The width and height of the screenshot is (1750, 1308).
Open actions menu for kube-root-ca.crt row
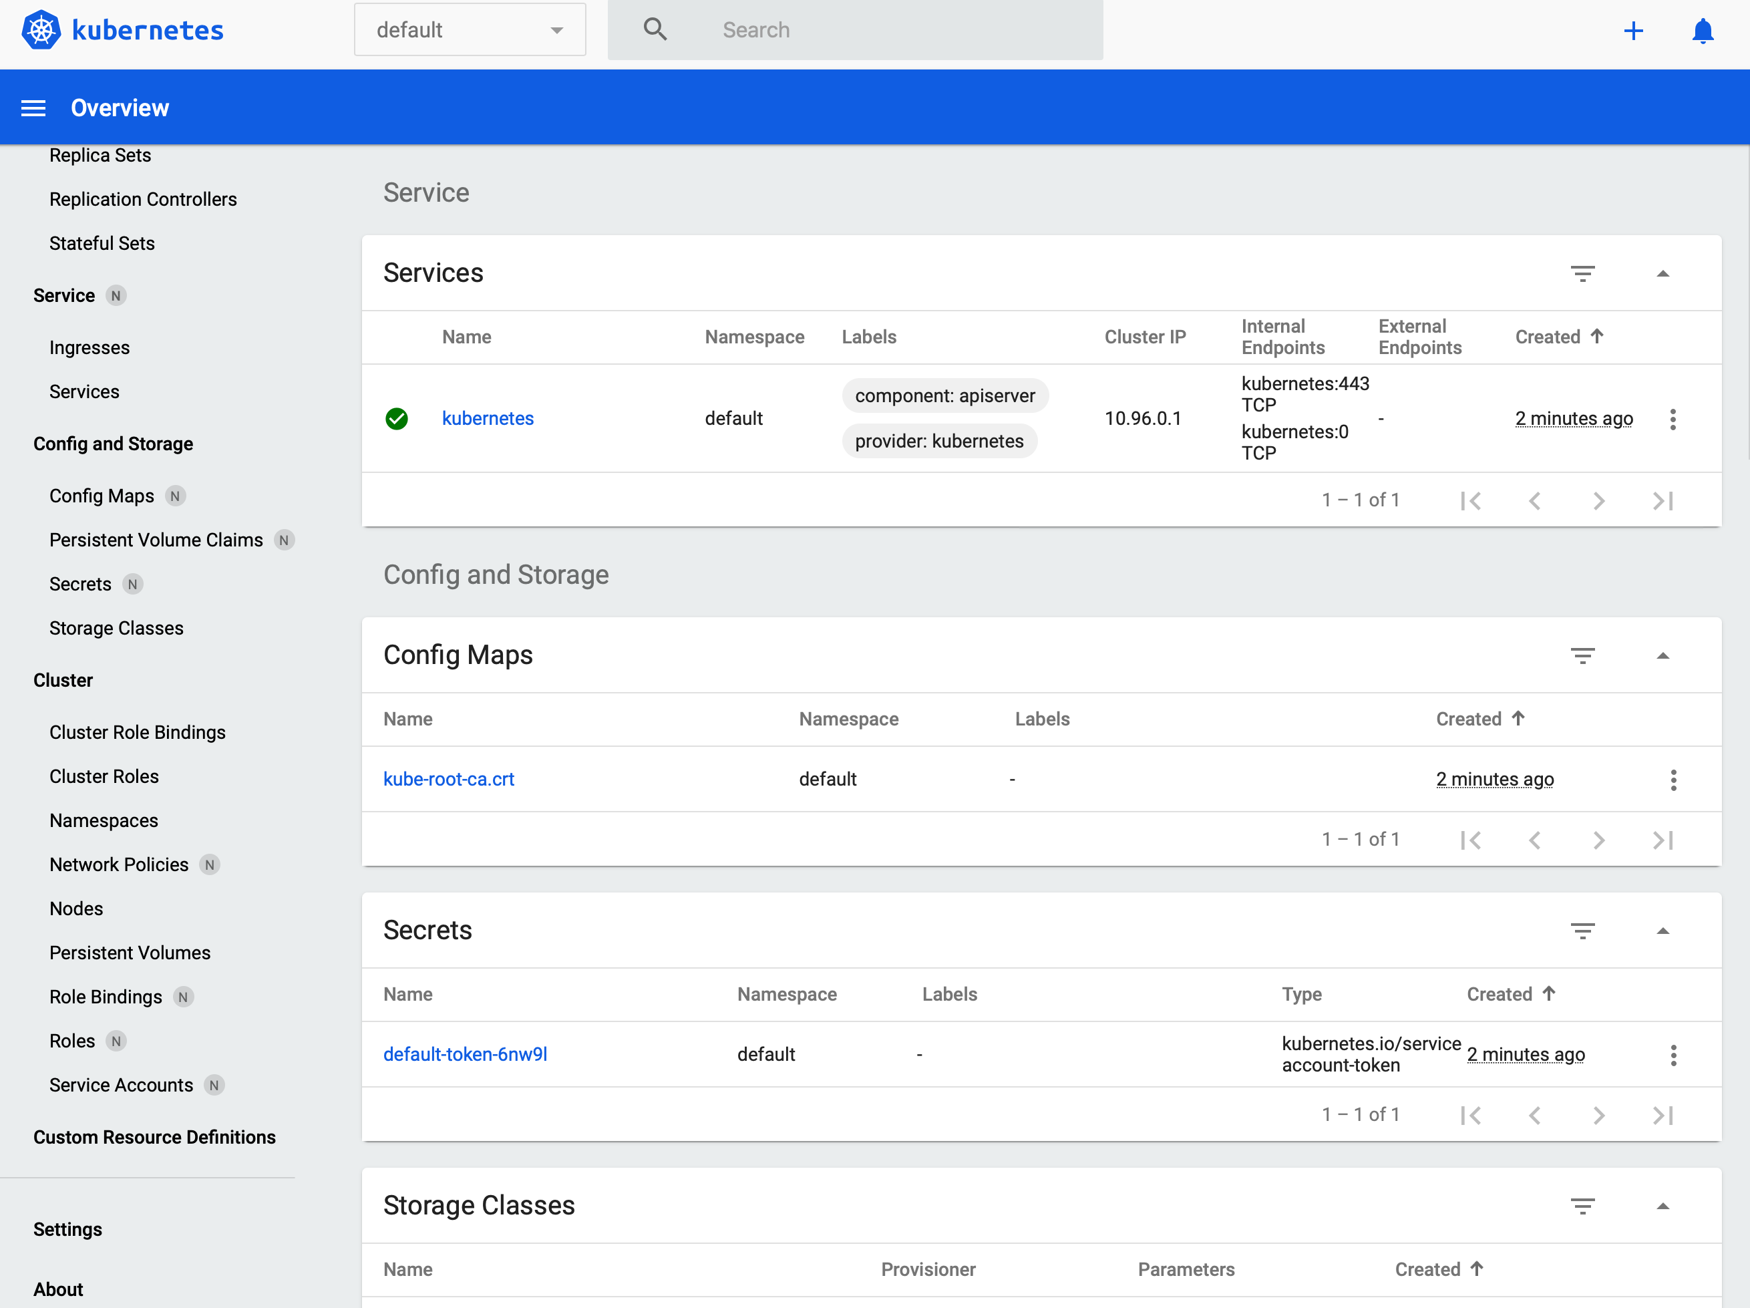(1673, 780)
